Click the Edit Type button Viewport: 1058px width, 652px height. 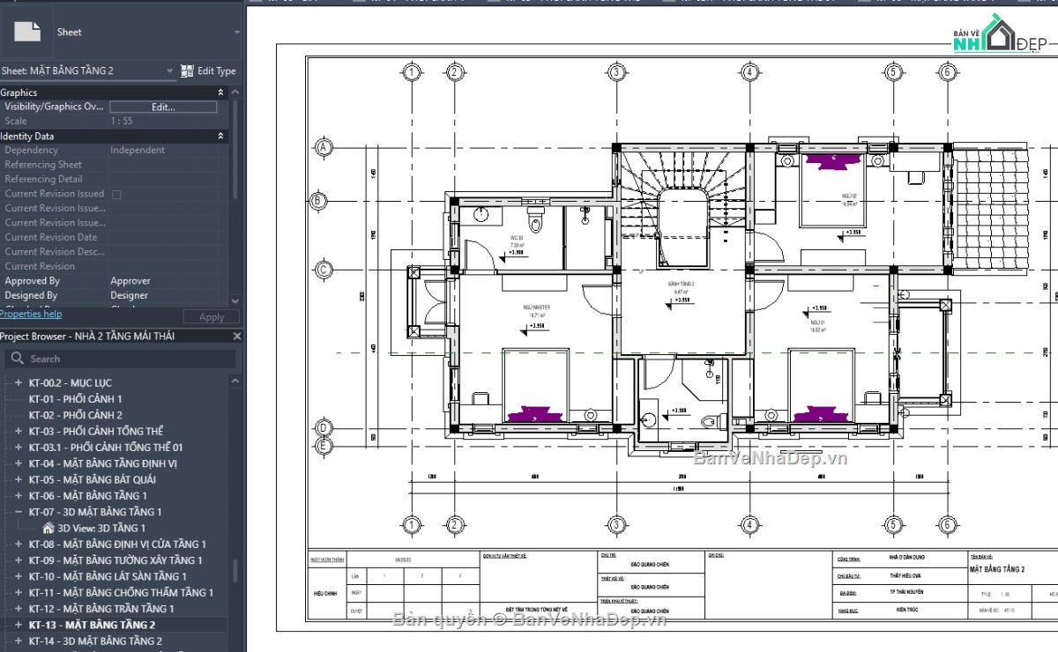coord(208,70)
